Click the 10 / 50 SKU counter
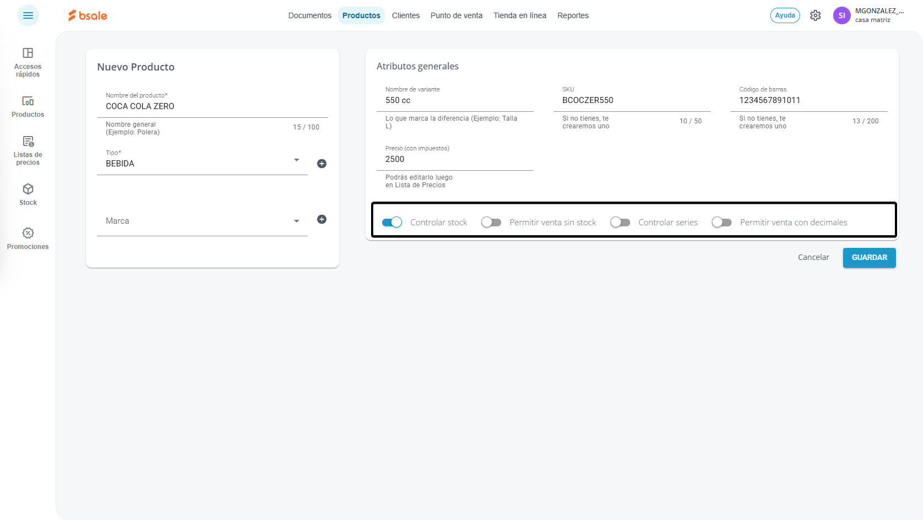Image resolution: width=923 pixels, height=520 pixels. (x=690, y=121)
